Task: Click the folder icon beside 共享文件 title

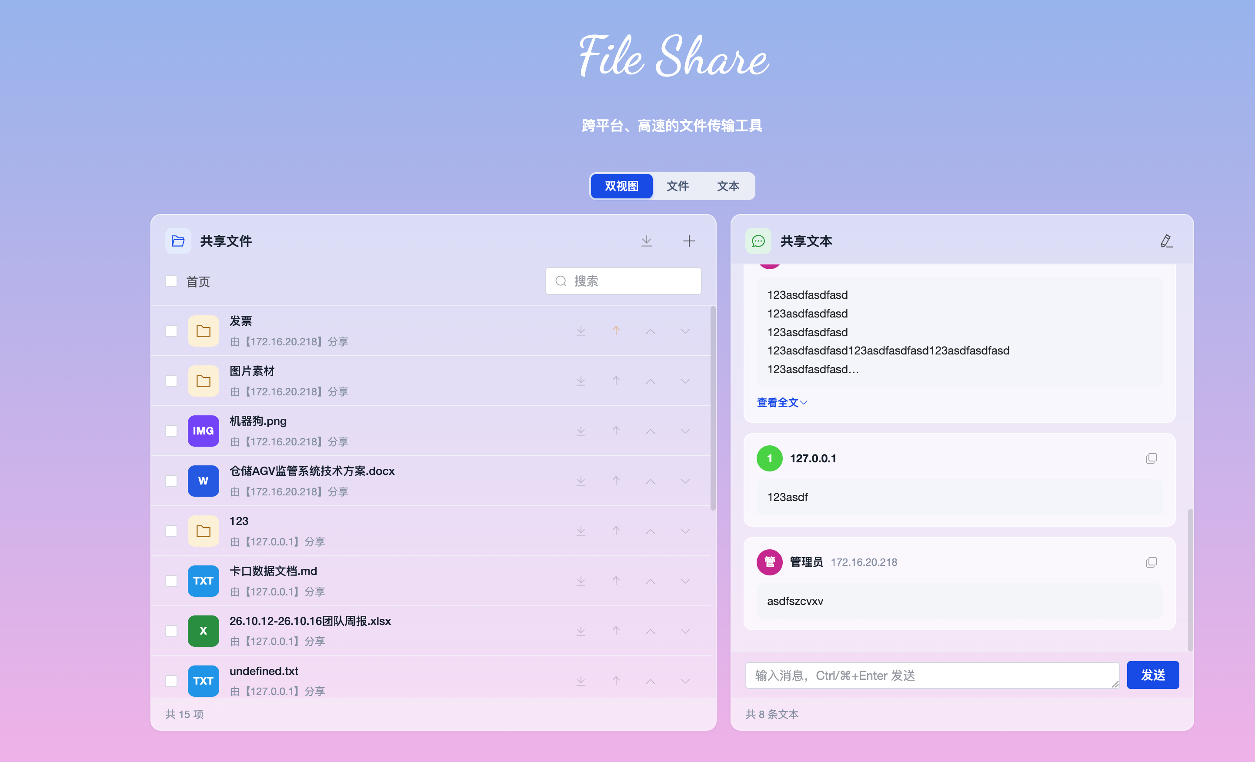Action: pos(178,241)
